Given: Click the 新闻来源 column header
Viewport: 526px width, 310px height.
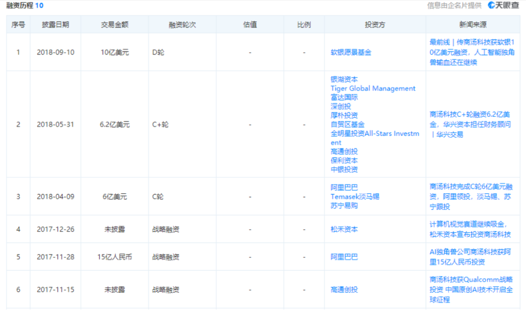Looking at the screenshot, I should pyautogui.click(x=472, y=24).
